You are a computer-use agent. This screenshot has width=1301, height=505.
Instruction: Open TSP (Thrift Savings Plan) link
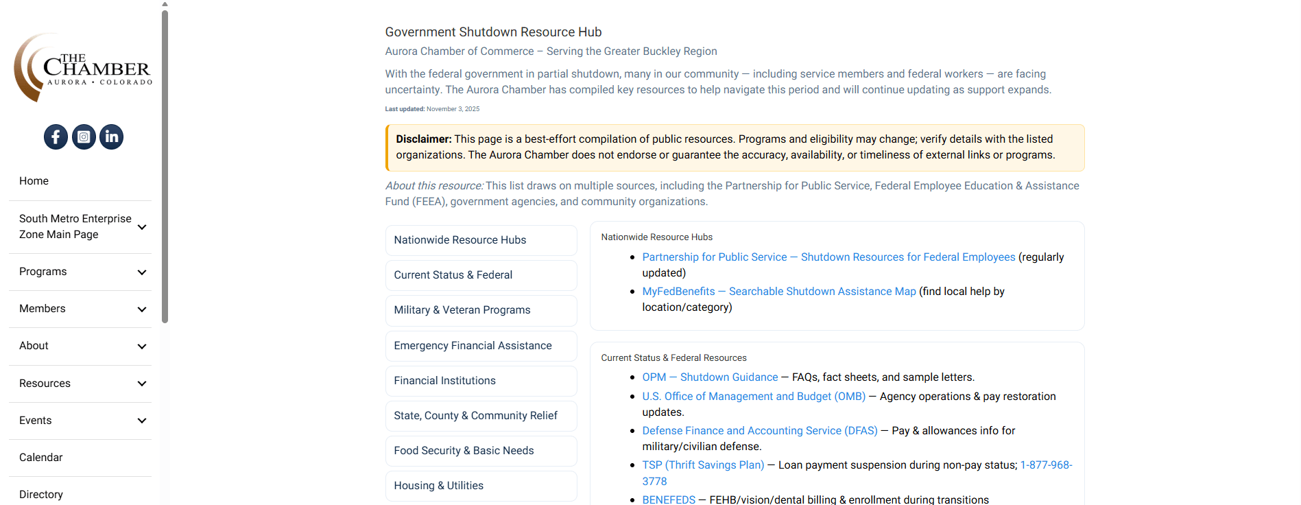click(703, 465)
